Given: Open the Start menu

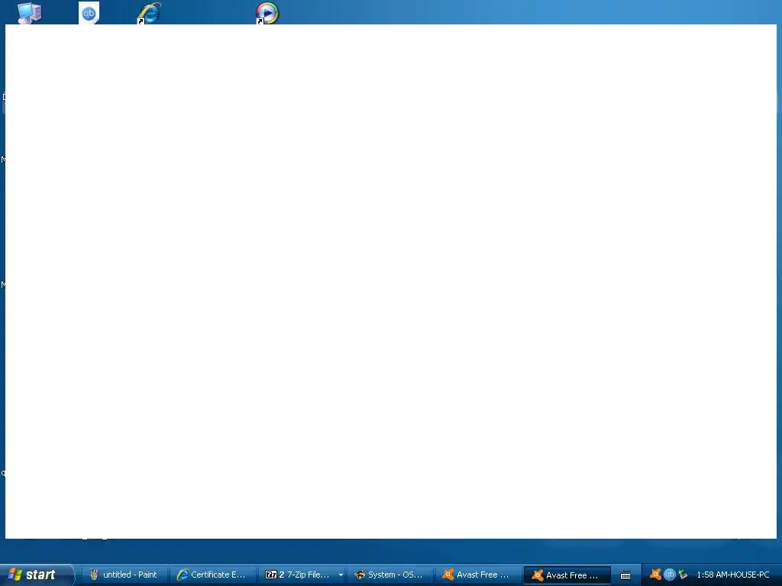Looking at the screenshot, I should coord(36,575).
